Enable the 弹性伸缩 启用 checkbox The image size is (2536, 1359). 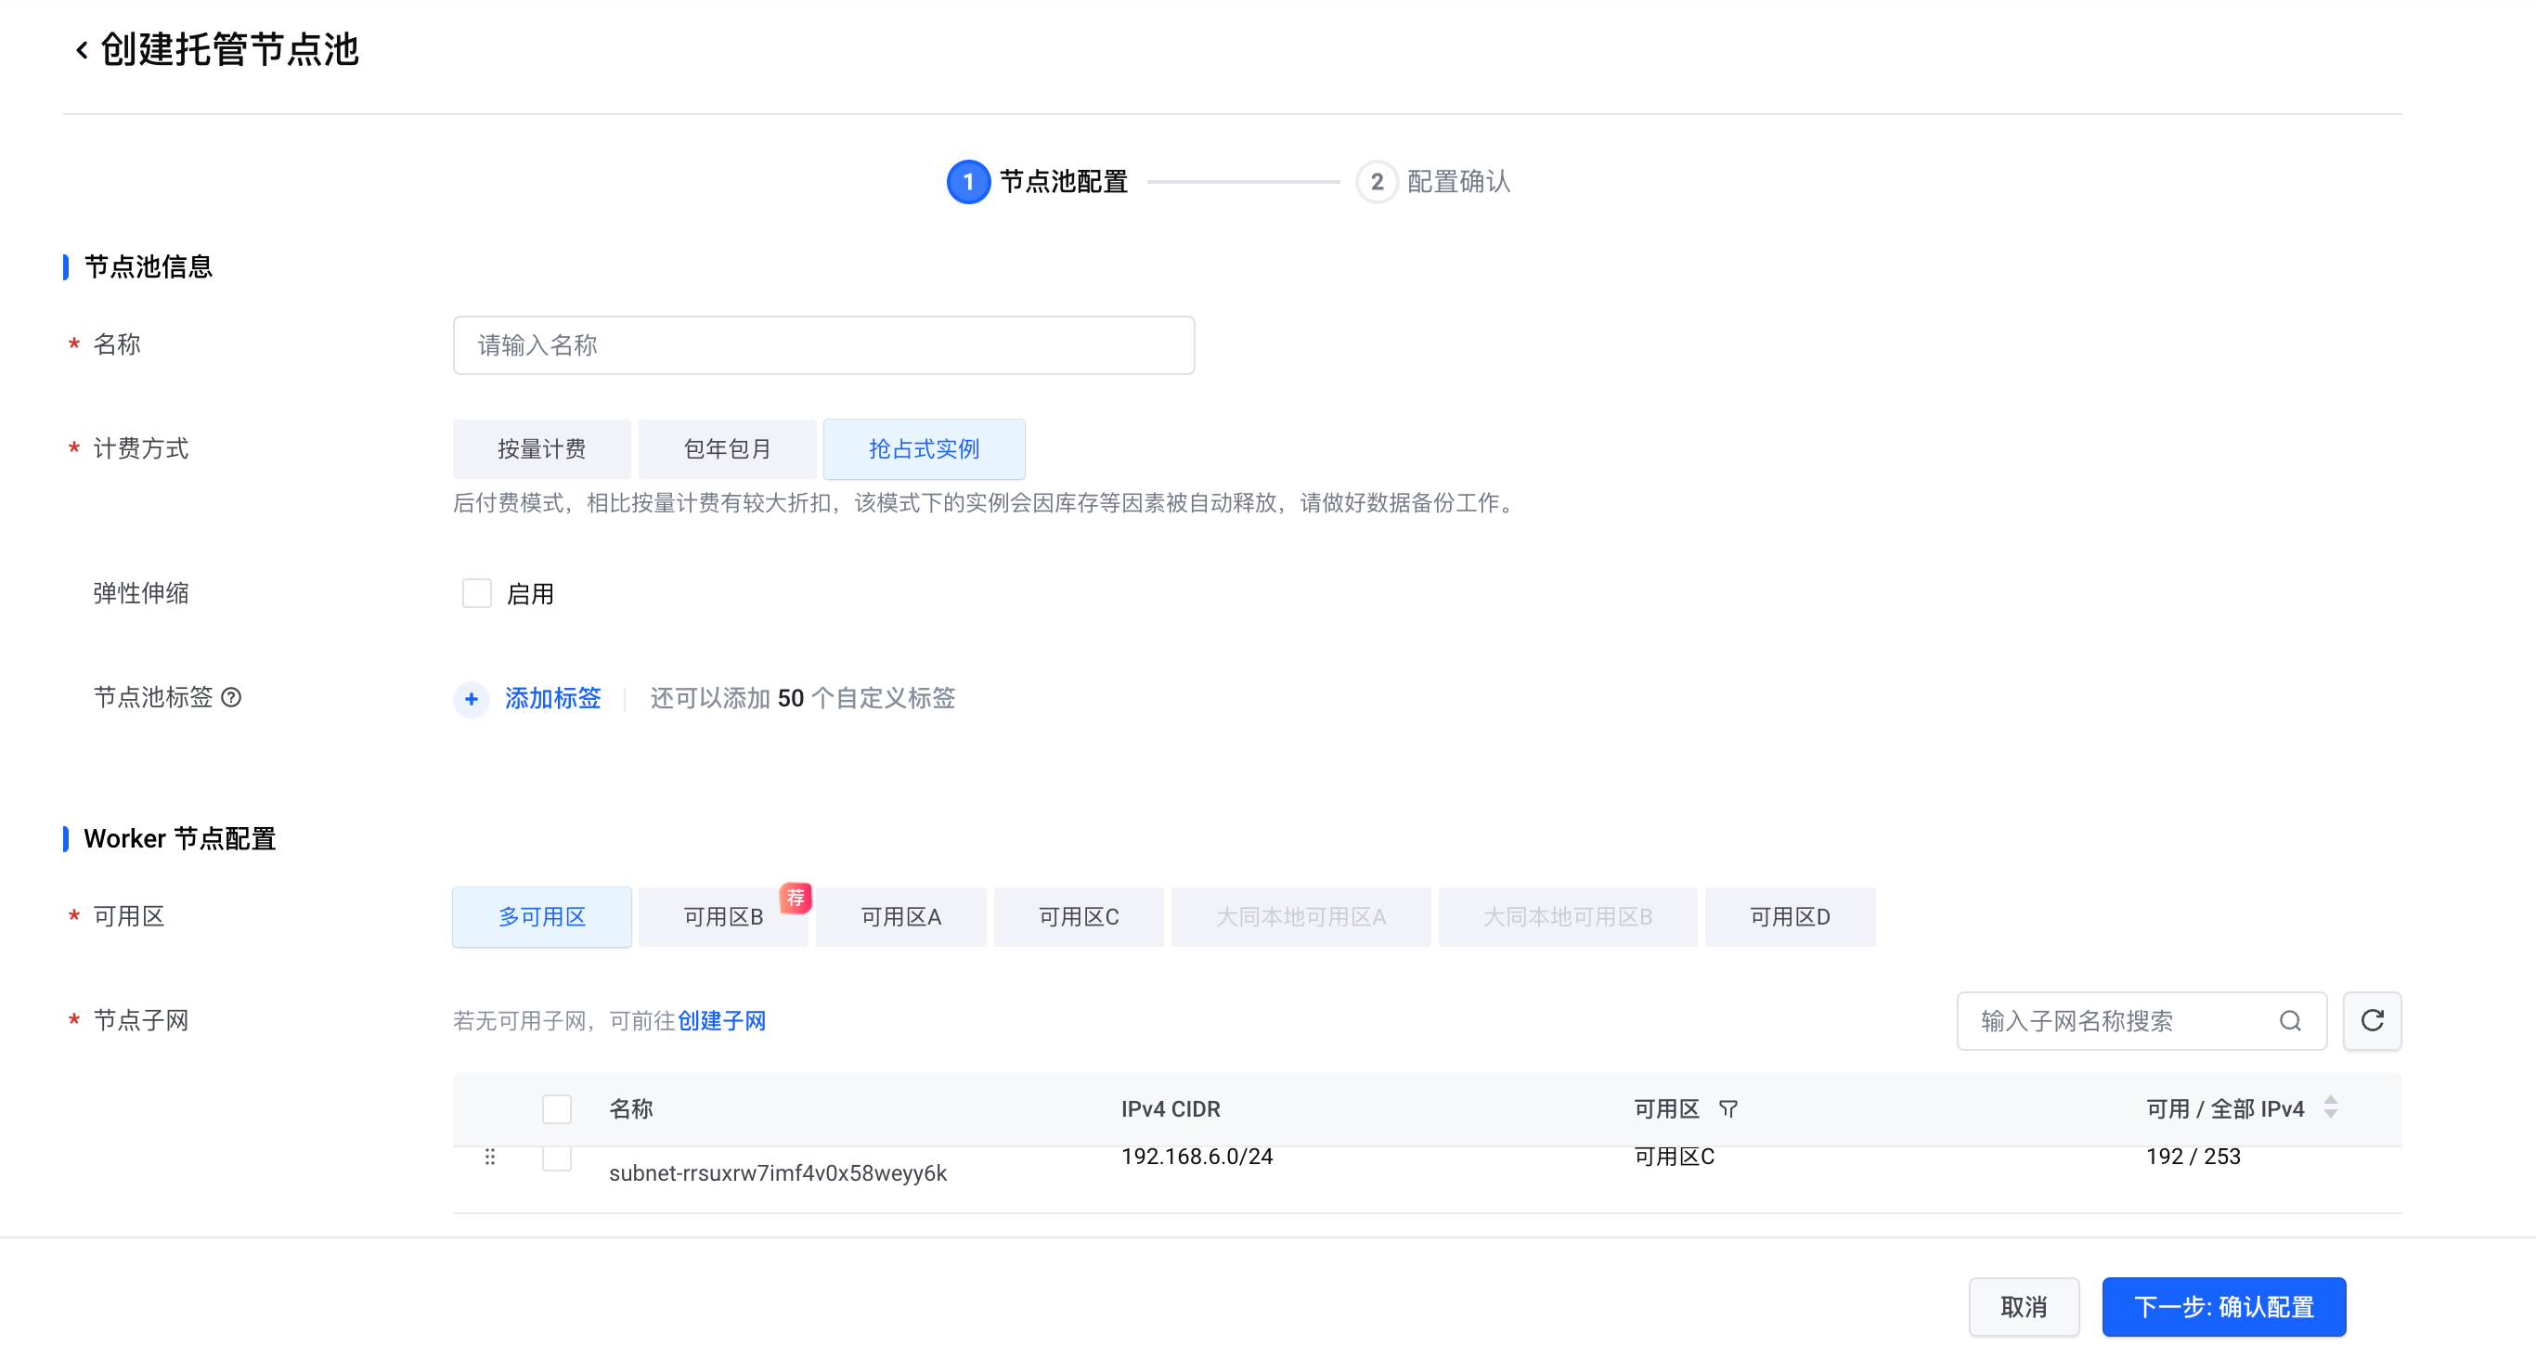477,593
